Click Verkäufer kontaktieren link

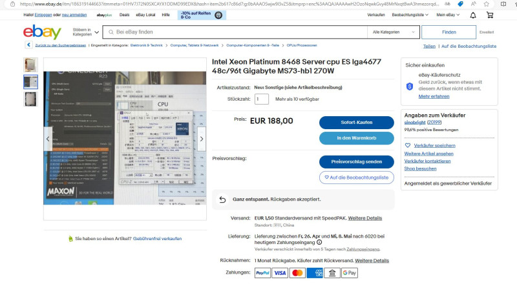427,161
